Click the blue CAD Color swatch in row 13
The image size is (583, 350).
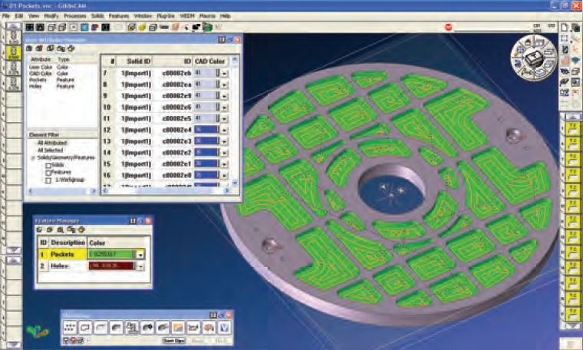point(206,141)
